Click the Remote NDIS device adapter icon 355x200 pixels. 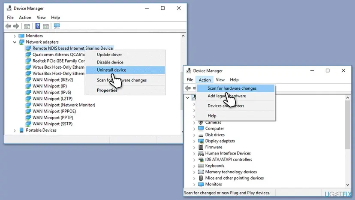click(28, 48)
